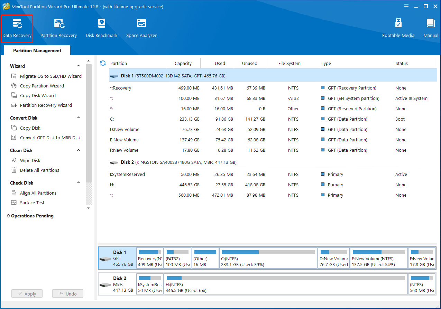The image size is (441, 309).
Task: Collapse the Wizard section
Action: tap(79, 66)
